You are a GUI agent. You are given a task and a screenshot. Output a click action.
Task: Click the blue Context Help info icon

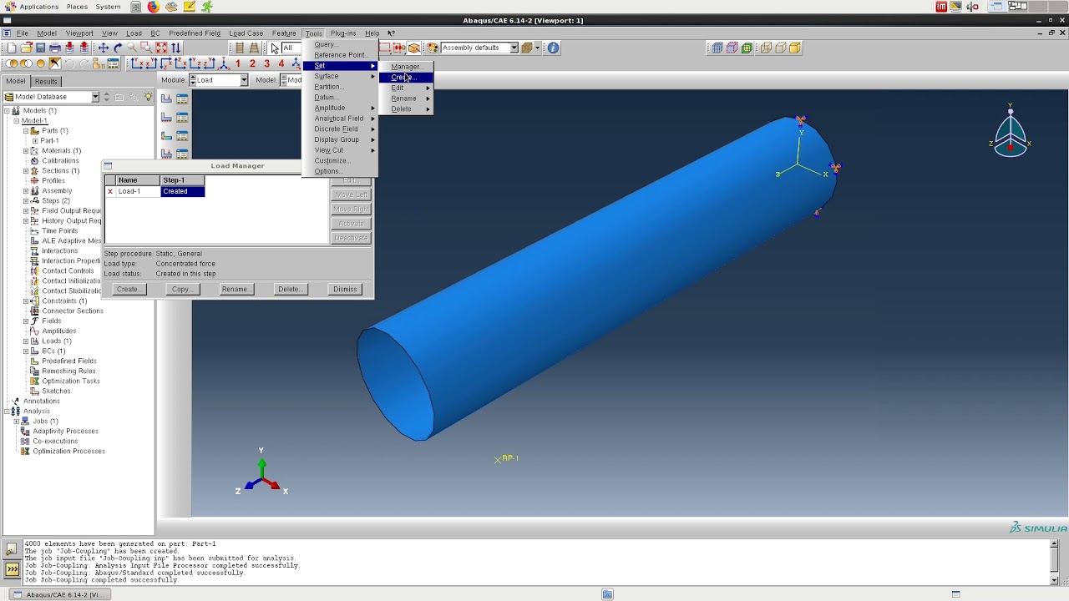tap(553, 48)
